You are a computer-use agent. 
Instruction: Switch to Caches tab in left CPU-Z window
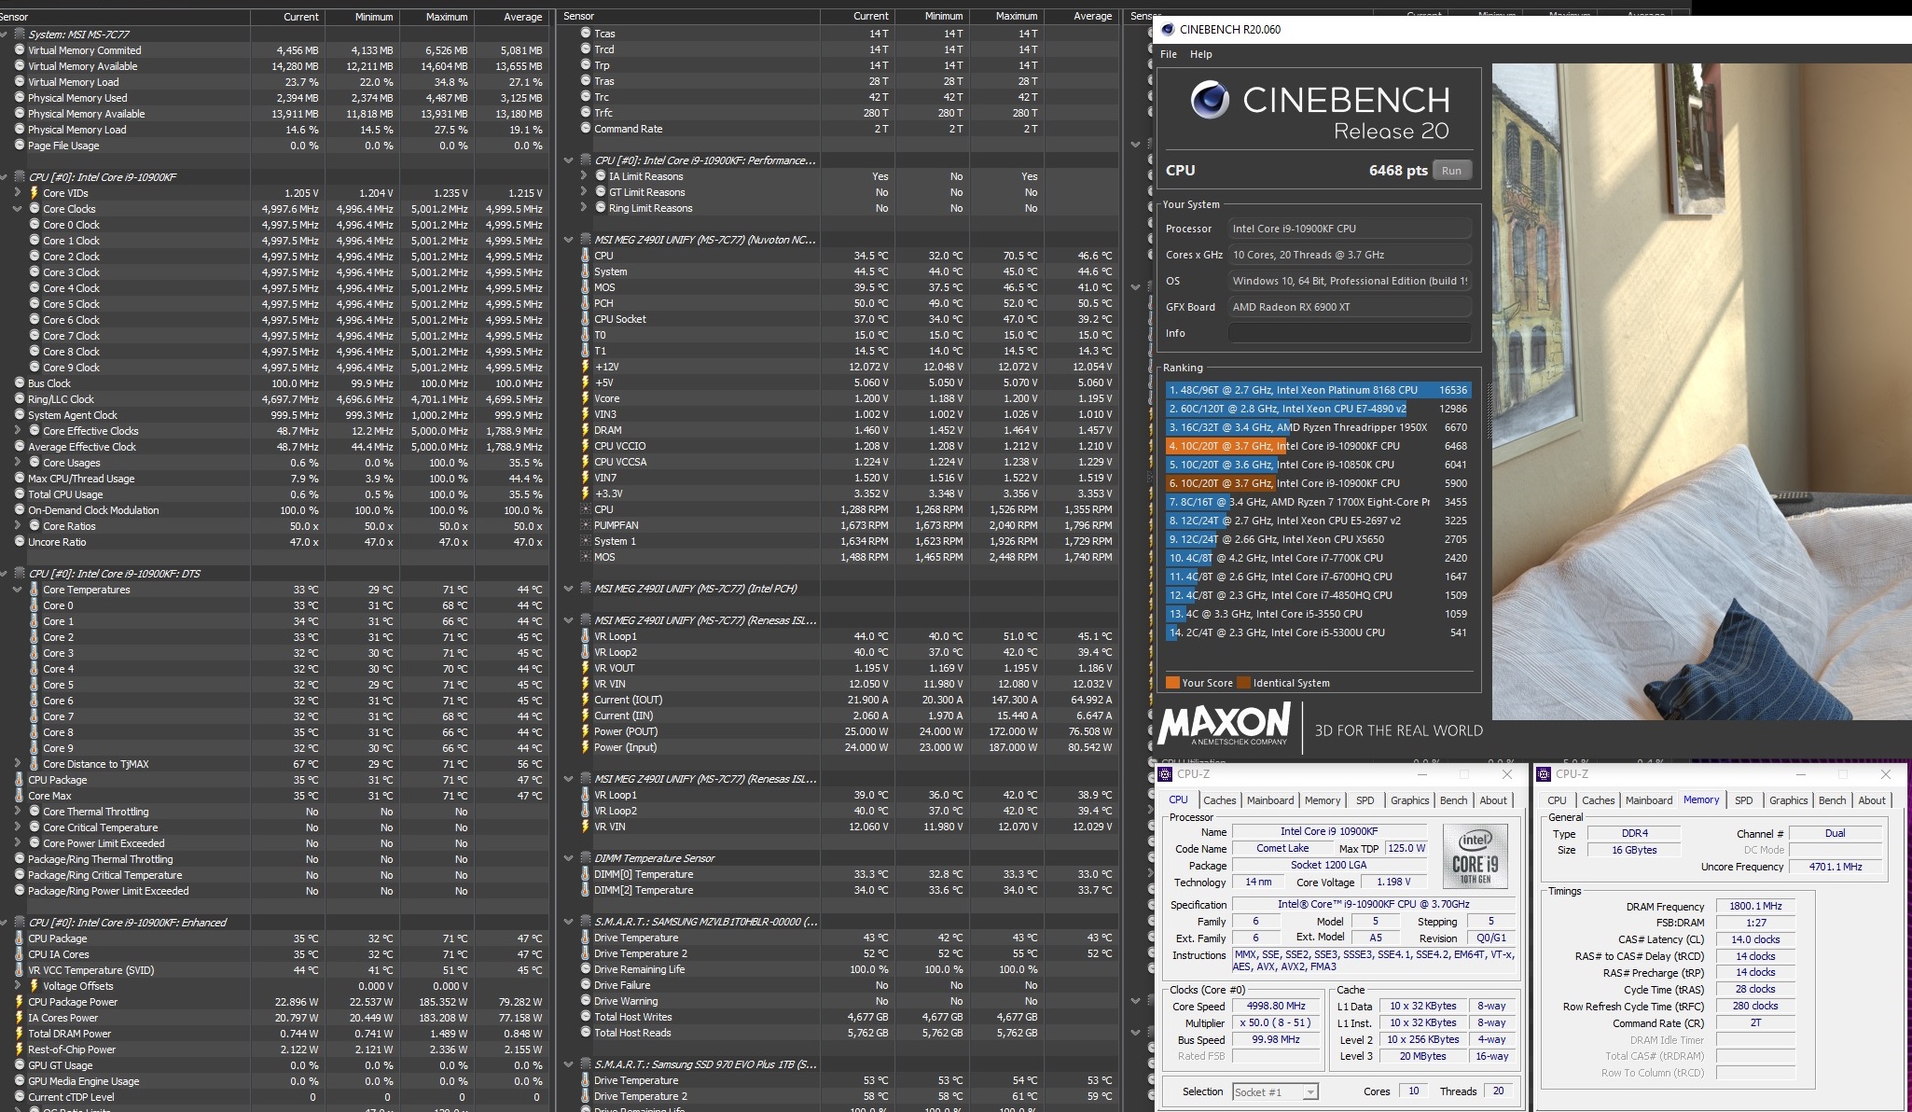[1219, 800]
